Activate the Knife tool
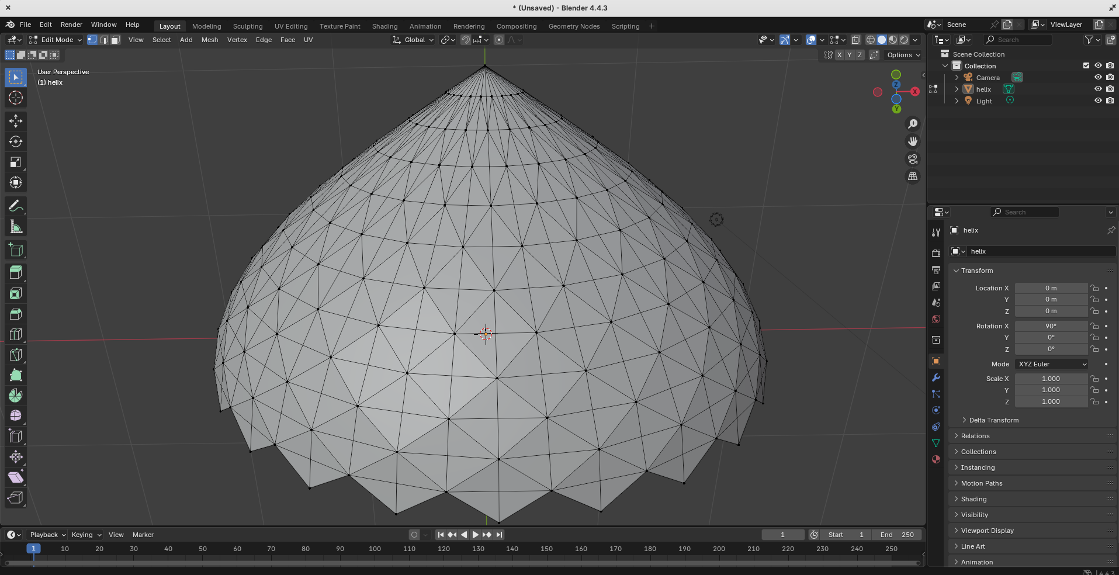This screenshot has height=575, width=1119. 16,355
